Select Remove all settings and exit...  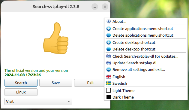pos(146,69)
